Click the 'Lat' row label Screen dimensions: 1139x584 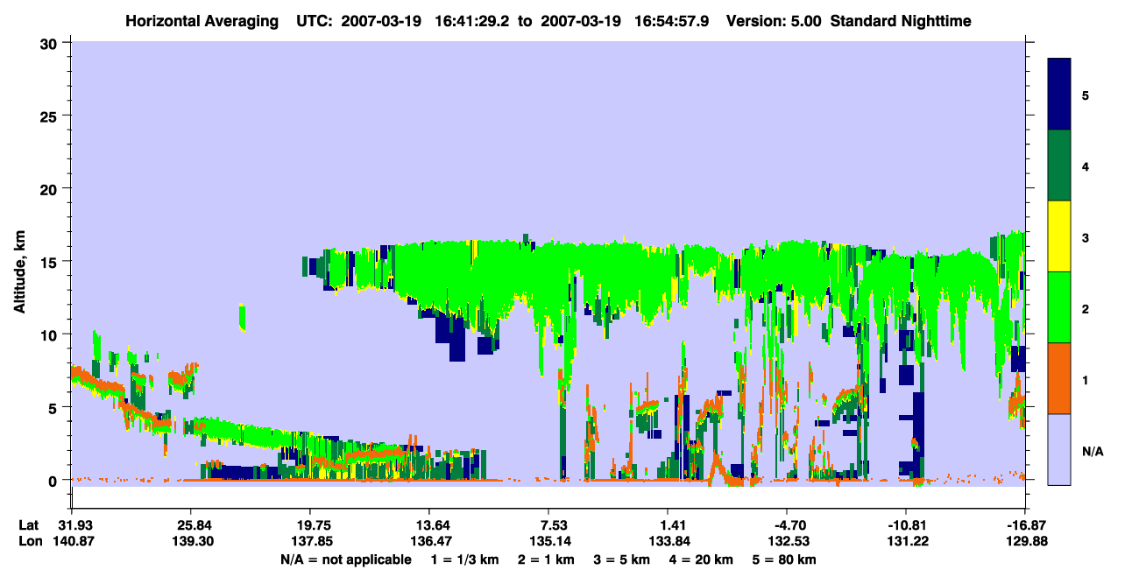(x=29, y=525)
